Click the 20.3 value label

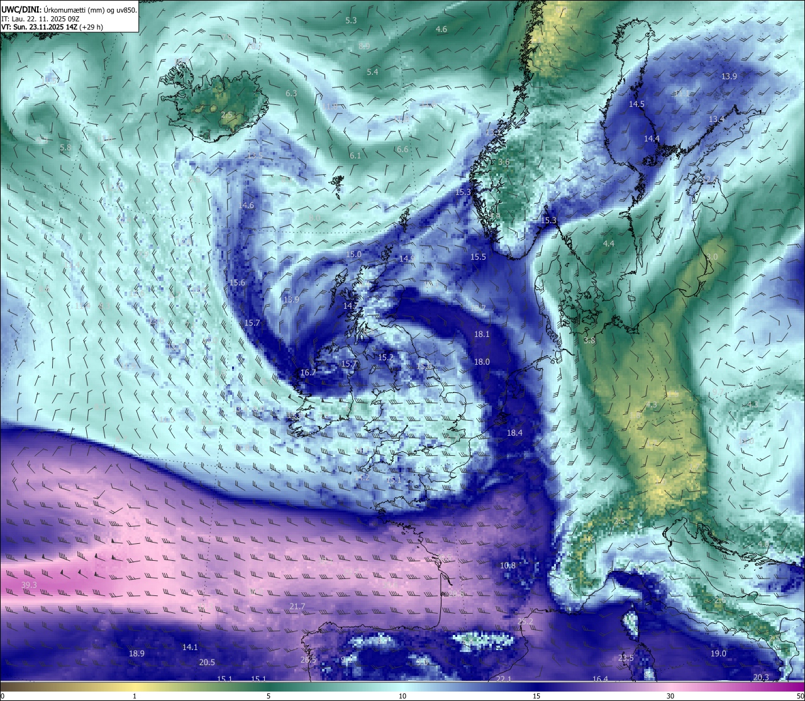point(761,677)
